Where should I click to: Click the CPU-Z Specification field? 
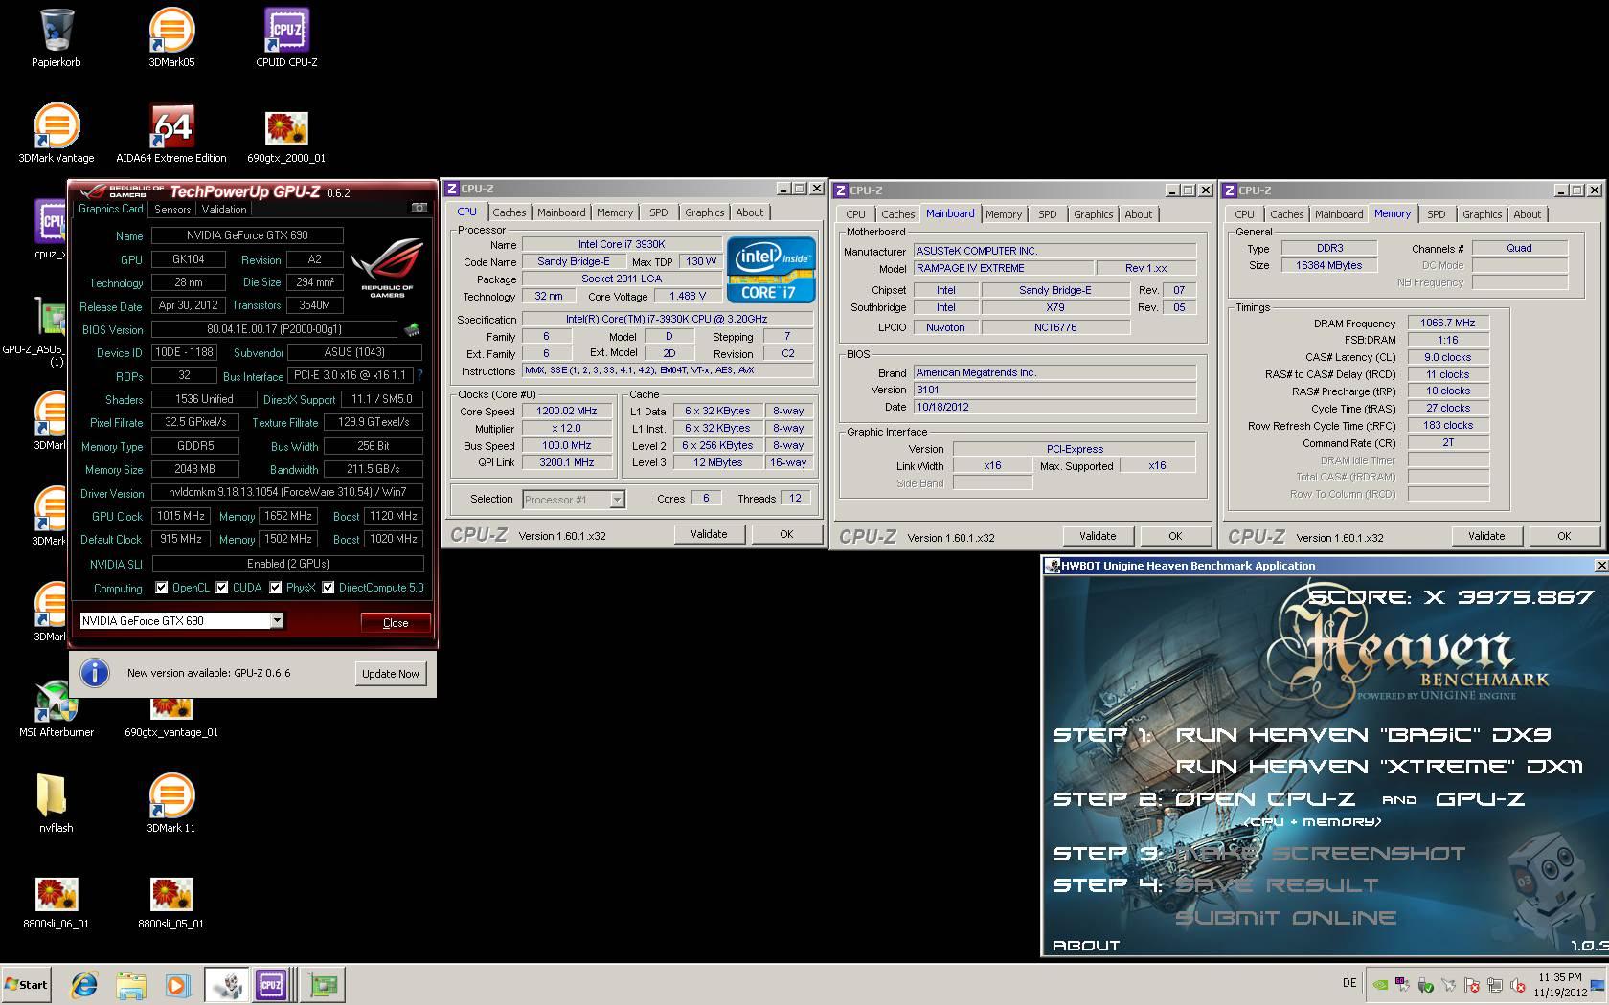pos(667,319)
